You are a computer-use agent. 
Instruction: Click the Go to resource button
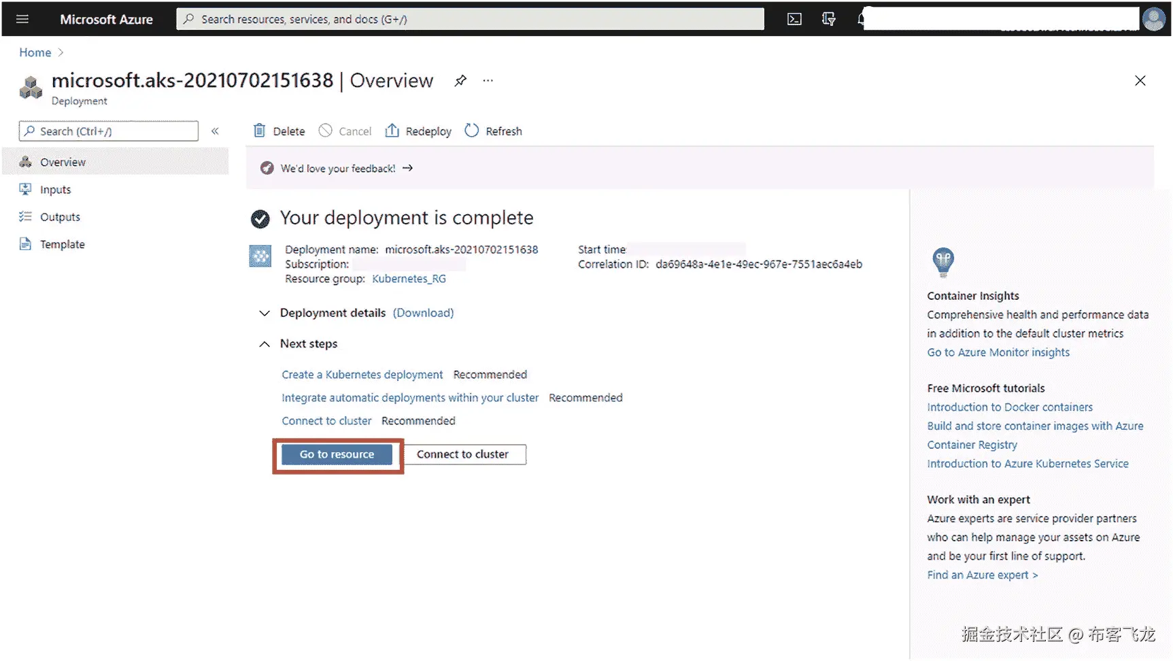[x=337, y=454]
